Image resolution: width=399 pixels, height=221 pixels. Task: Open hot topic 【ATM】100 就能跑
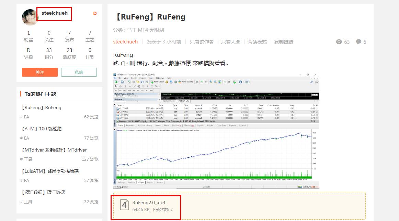42,129
